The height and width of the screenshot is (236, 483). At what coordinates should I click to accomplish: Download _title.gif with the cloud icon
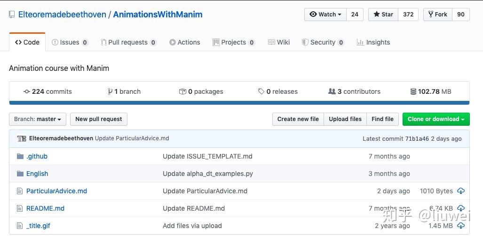click(461, 226)
